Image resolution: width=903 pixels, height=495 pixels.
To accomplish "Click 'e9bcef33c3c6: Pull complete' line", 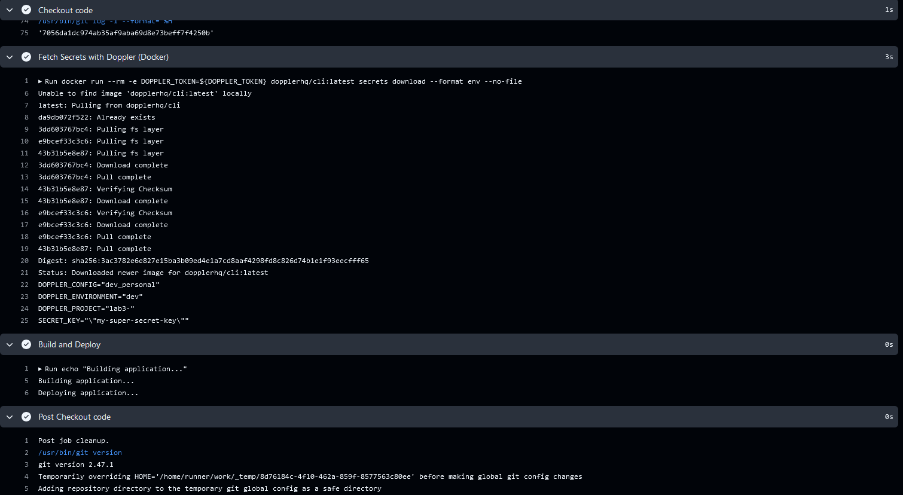I will (x=94, y=237).
